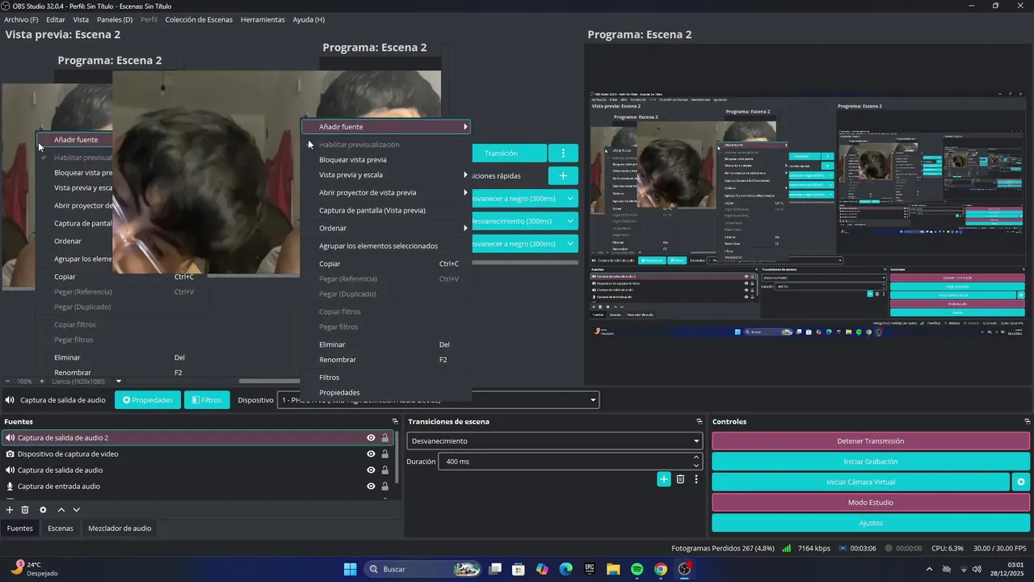
Task: Switch to the Escenas tab
Action: [x=61, y=529]
